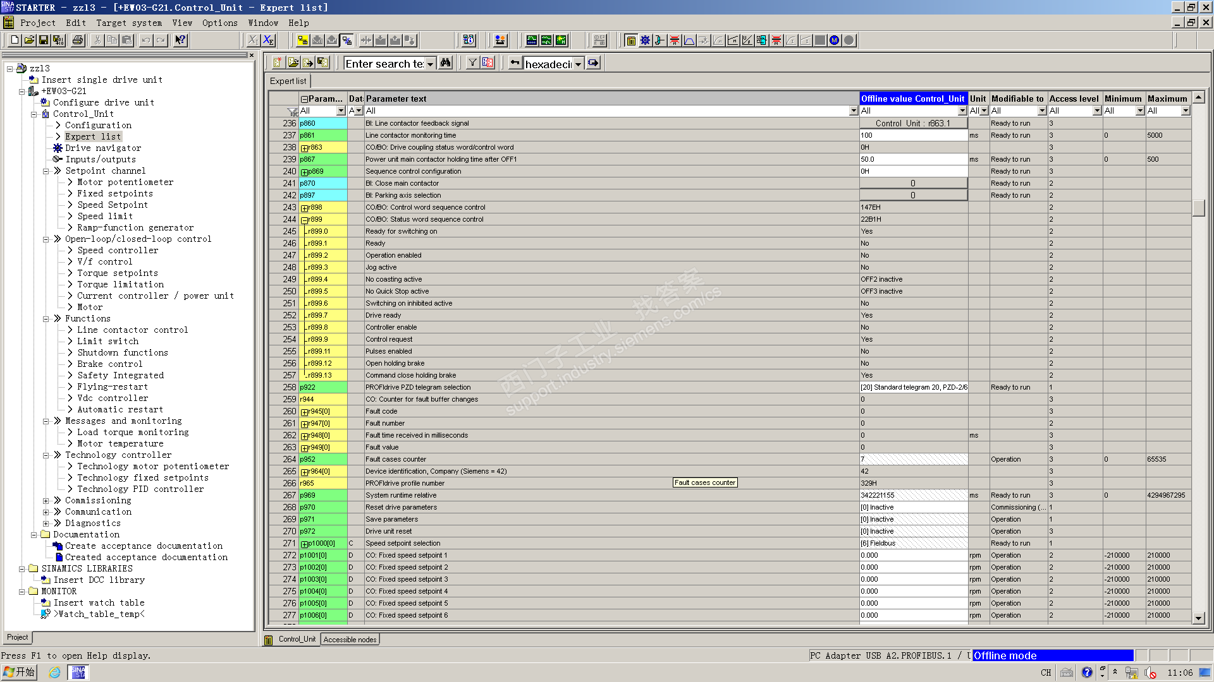1214x682 pixels.
Task: Click Insert single drive unit link
Action: (x=102, y=80)
